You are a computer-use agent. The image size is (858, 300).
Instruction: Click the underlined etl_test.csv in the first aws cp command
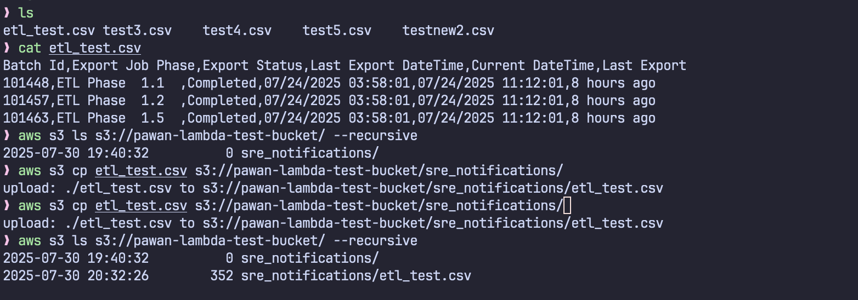pyautogui.click(x=141, y=171)
